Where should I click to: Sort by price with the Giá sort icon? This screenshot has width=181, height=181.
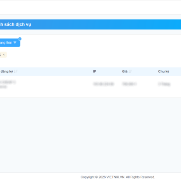click(130, 72)
